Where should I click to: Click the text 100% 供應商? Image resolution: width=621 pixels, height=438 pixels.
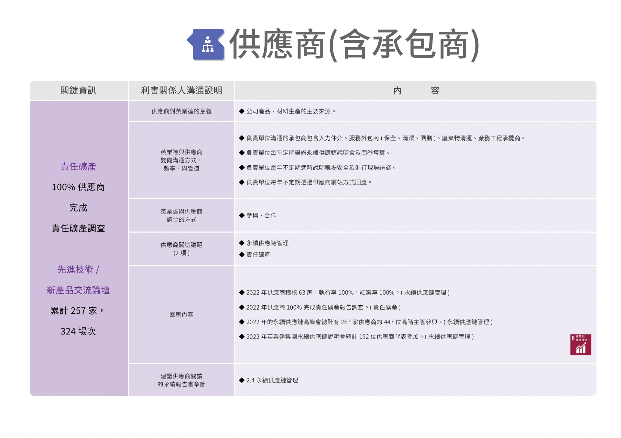coord(78,187)
